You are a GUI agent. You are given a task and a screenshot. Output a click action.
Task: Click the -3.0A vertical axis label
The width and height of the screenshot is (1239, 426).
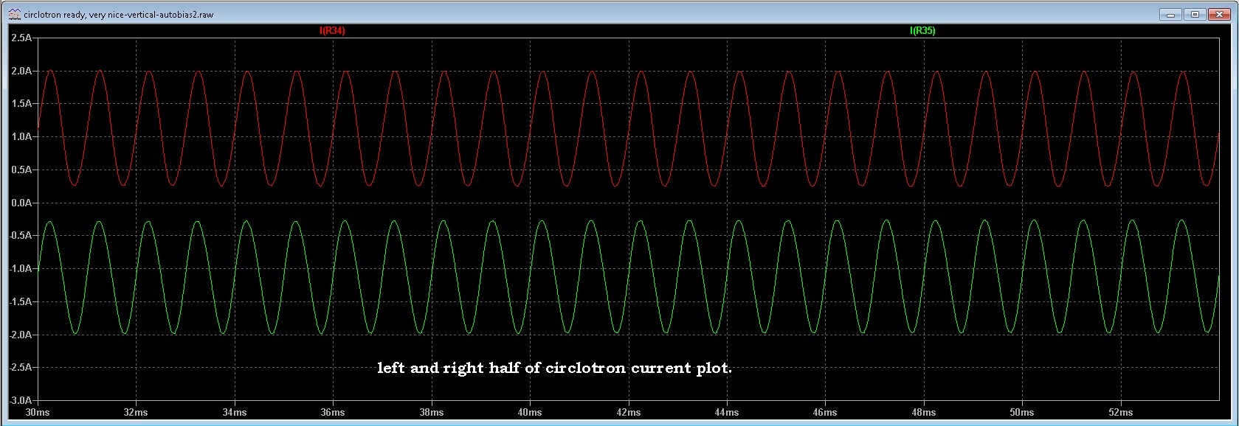21,400
